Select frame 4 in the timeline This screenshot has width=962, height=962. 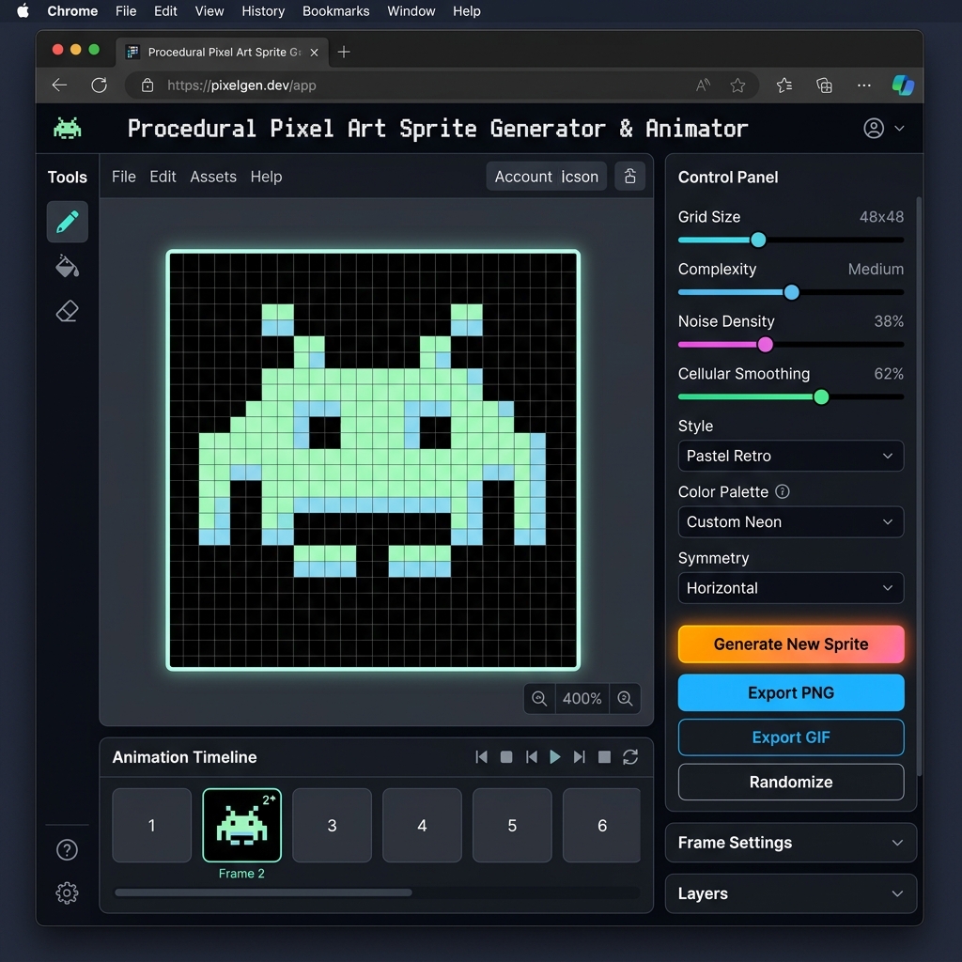click(x=422, y=825)
